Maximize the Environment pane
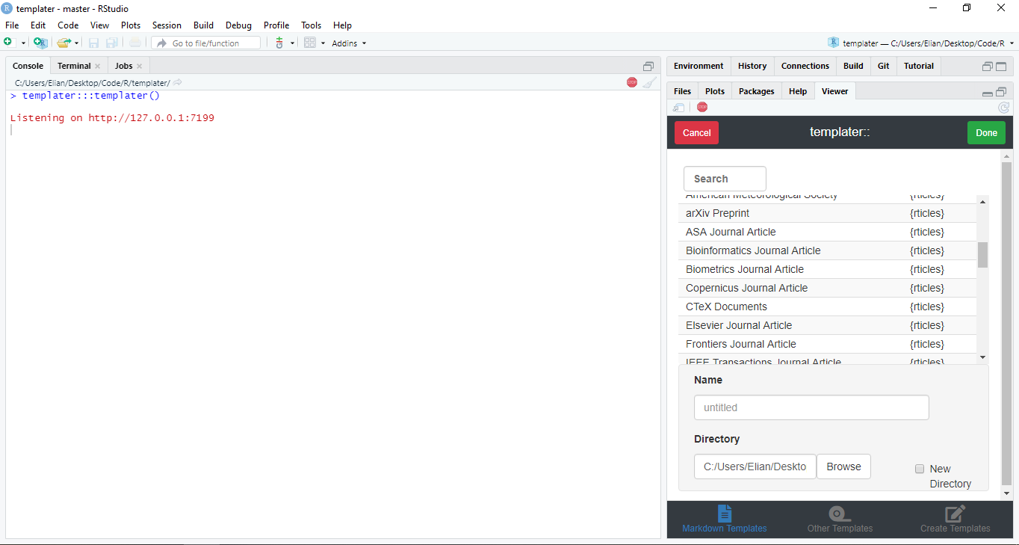Image resolution: width=1019 pixels, height=545 pixels. 1001,67
